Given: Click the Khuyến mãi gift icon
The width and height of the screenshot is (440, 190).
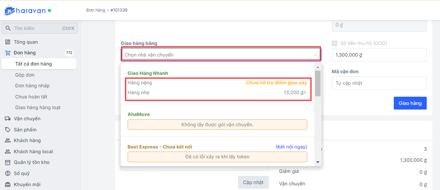Looking at the screenshot, I should [x=8, y=185].
